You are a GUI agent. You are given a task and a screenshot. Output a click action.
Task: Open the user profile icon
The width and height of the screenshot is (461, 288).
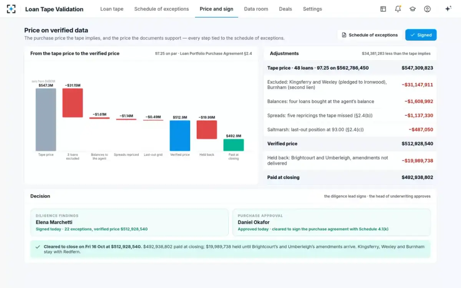(x=427, y=9)
